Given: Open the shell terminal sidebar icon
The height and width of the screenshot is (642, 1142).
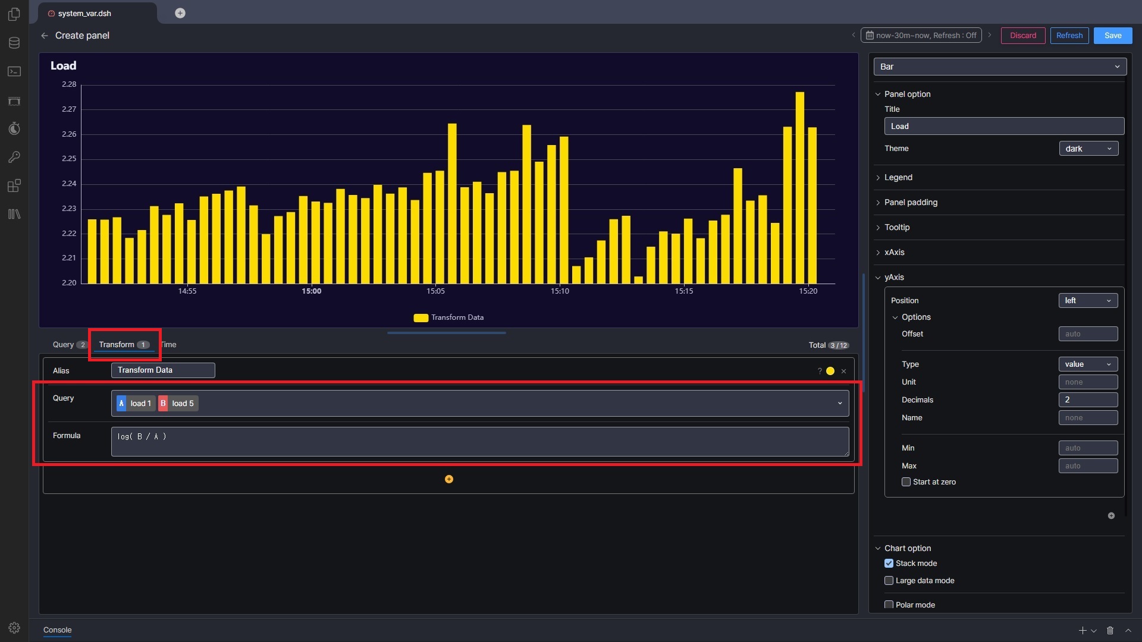Looking at the screenshot, I should [14, 71].
